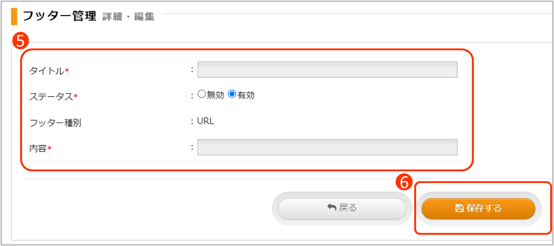
Task: Click the タイトル field label
Action: tap(47, 71)
